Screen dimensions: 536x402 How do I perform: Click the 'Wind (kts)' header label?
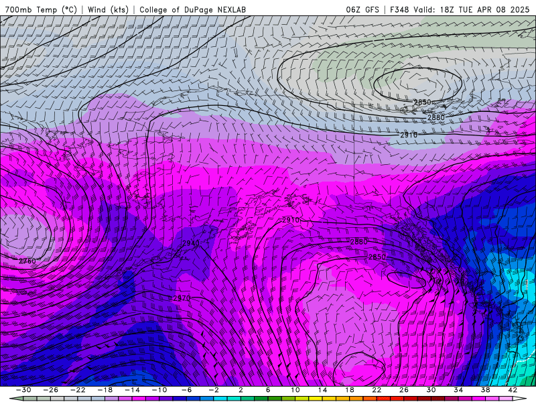(108, 9)
